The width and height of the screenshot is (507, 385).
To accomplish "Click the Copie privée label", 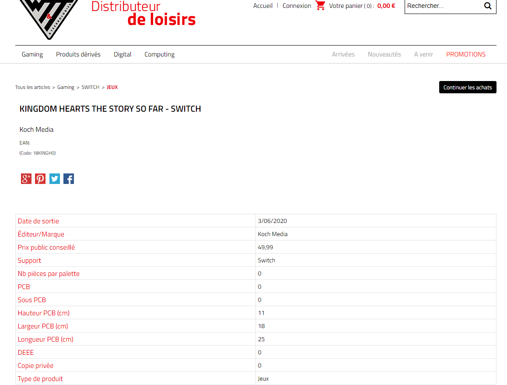I will pos(35,366).
